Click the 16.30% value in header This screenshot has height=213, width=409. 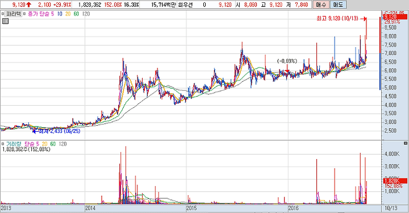(x=131, y=5)
